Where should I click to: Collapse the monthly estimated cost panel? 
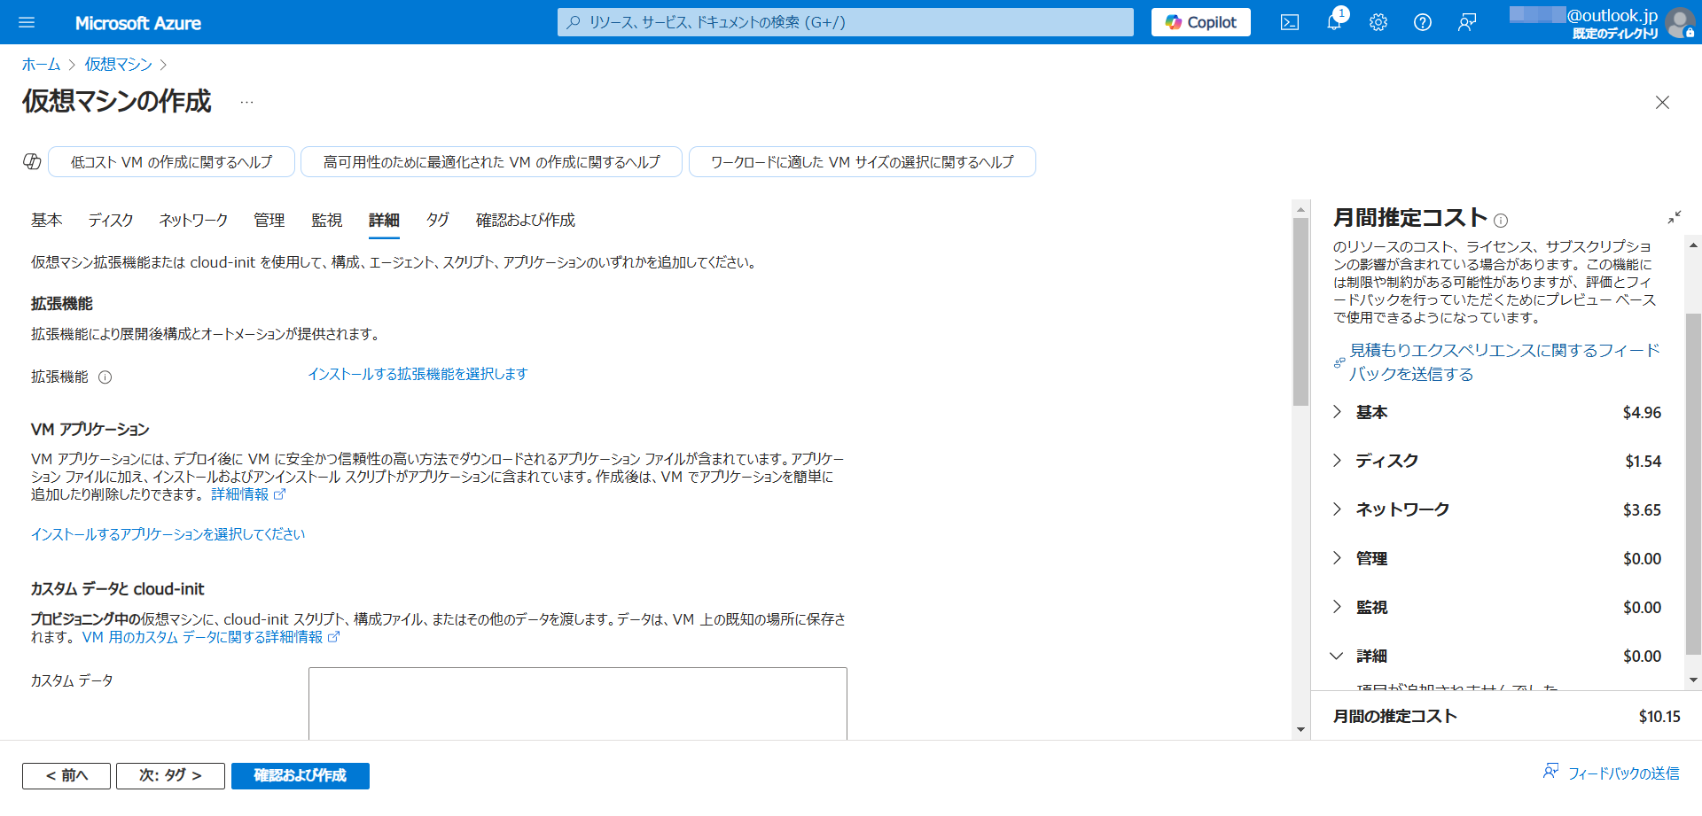[x=1674, y=218]
